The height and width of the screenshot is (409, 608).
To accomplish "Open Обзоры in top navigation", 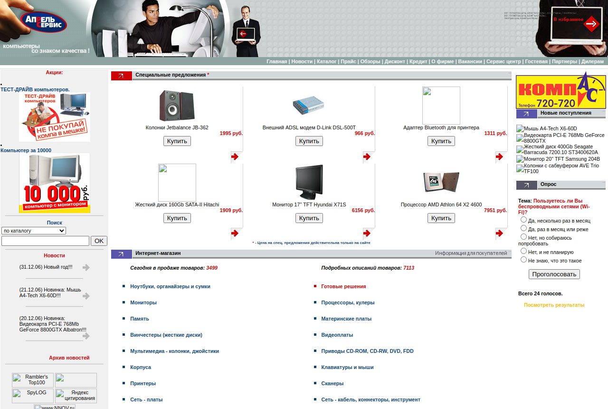I will click(370, 61).
